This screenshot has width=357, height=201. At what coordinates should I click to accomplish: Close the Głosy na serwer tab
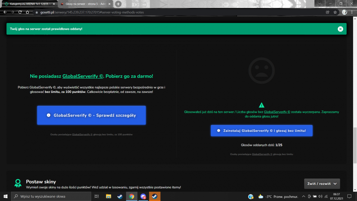(x=109, y=4)
